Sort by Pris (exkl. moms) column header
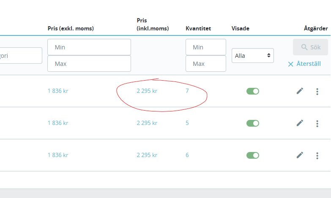331x198 pixels. coord(71,28)
